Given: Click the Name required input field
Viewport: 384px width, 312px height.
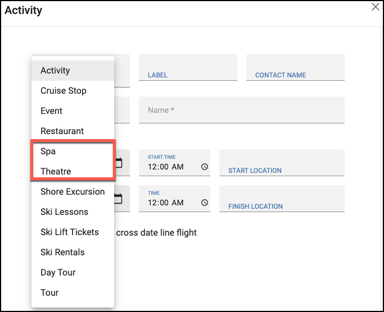Looking at the screenshot, I should (241, 110).
